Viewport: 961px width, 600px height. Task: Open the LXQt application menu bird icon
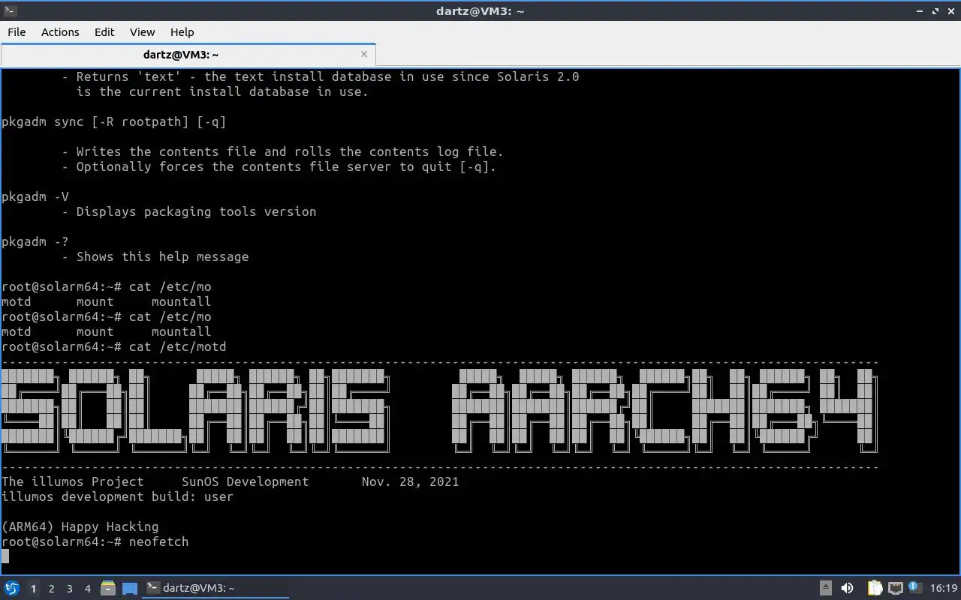coord(12,588)
